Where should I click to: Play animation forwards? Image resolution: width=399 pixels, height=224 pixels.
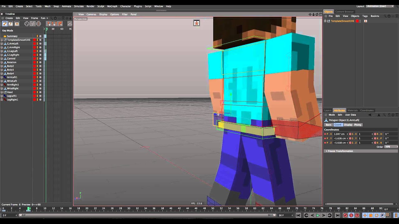(318, 215)
